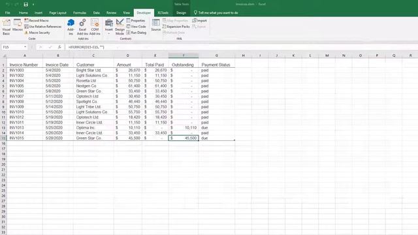
Task: Click the Select All corner button
Action: 4,55
